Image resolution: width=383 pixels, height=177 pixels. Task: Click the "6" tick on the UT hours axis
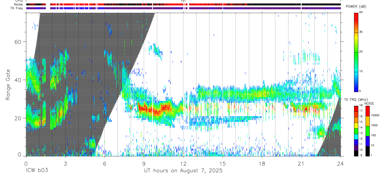click(104, 164)
